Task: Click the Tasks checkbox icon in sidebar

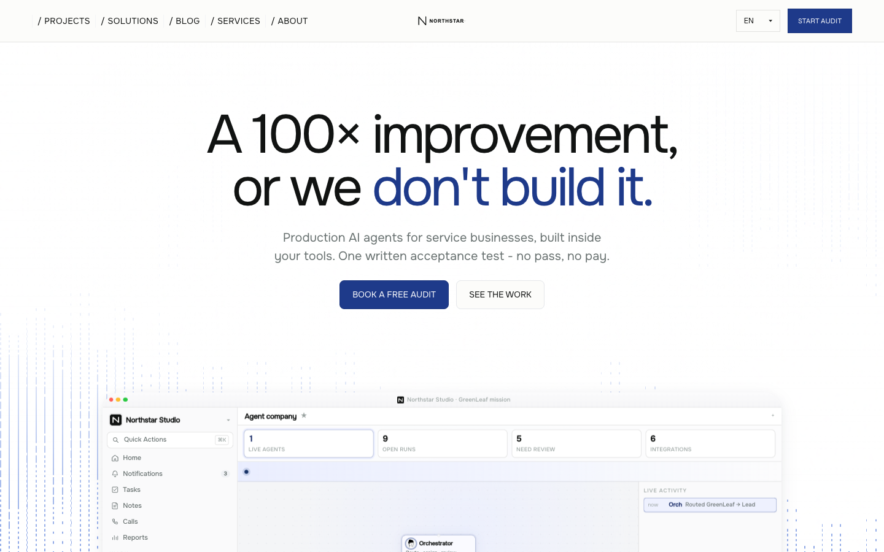Action: pyautogui.click(x=115, y=490)
